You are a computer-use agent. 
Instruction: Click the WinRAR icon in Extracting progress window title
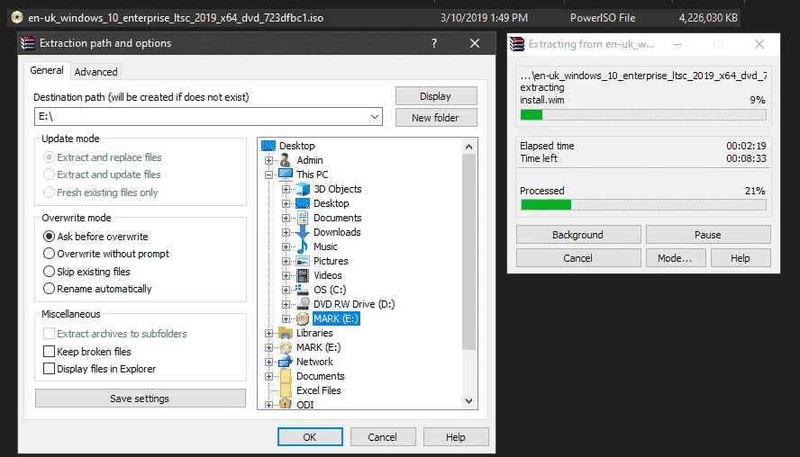[x=517, y=44]
